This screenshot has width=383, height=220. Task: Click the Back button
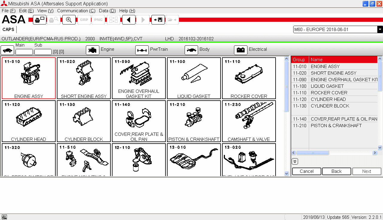(336, 171)
